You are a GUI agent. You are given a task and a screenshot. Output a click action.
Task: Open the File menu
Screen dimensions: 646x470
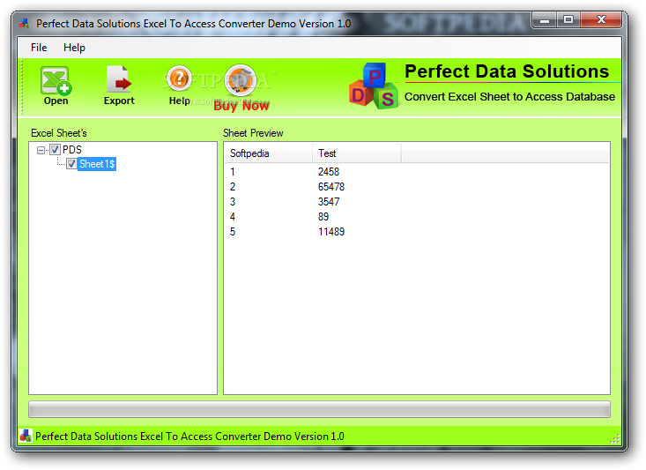39,48
